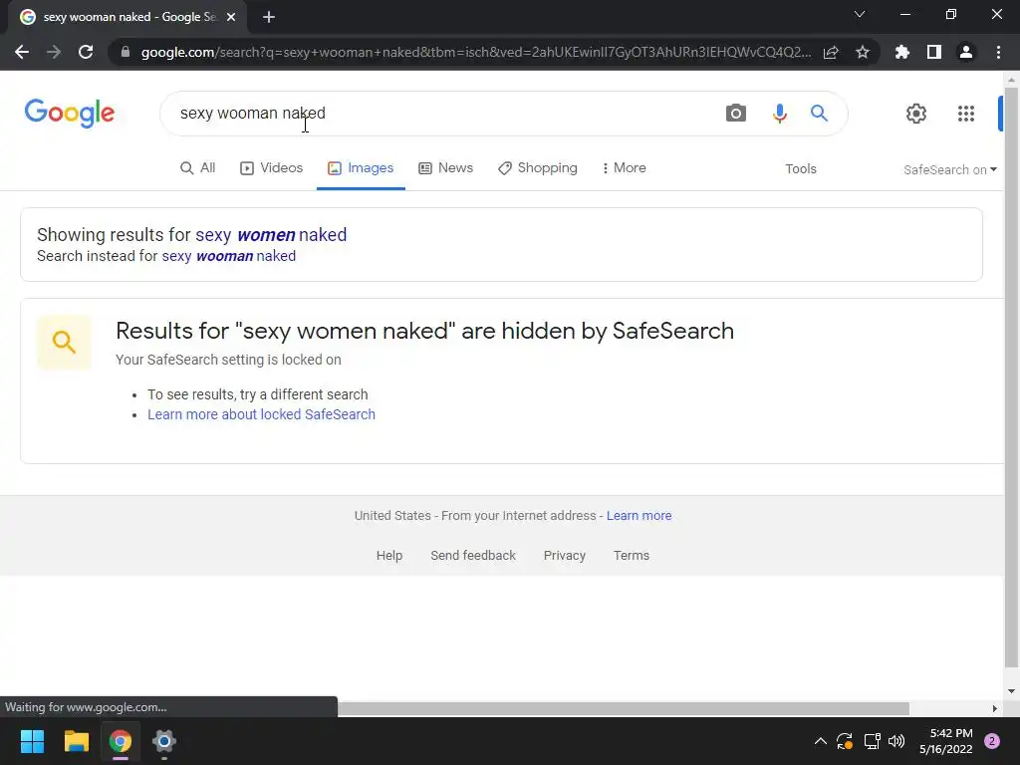Open the notification count badge
This screenshot has height=765, width=1020.
click(992, 741)
